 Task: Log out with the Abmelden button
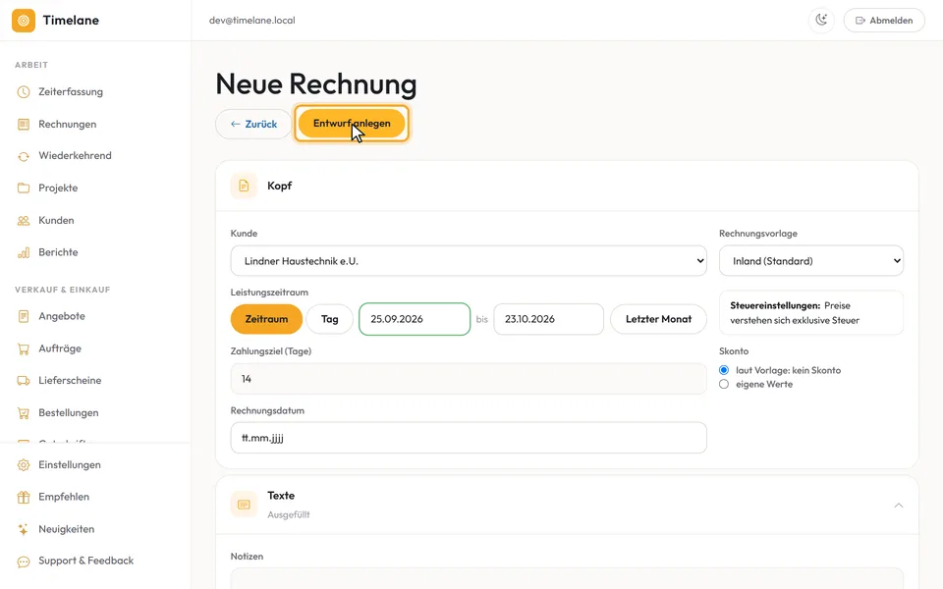pos(884,21)
